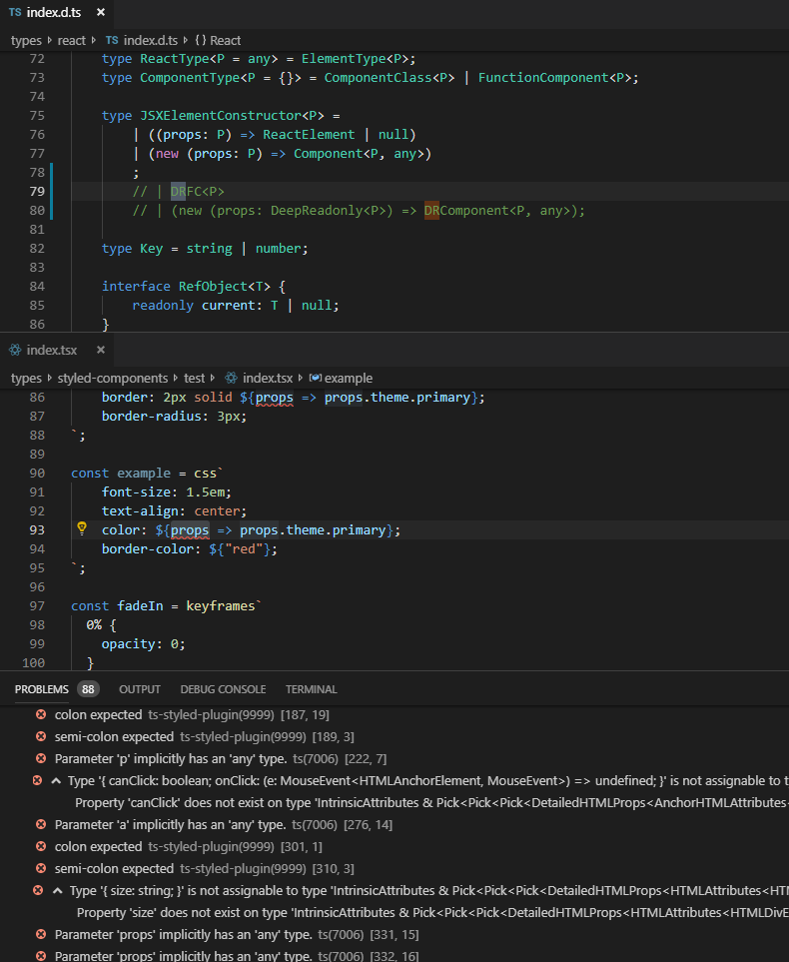Screen dimensions: 789x962
Task: Collapse the '{ size: string; }' type error entry
Action: pos(58,891)
